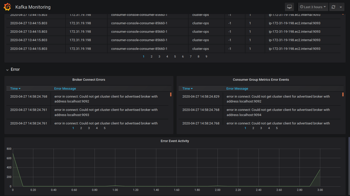Open page 4 of Consumer Group Metrics Error Events
The width and height of the screenshot is (350, 196).
tap(269, 128)
